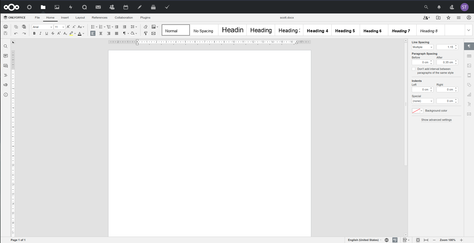474x243 pixels.
Task: Click the Zoom out minus button
Action: tap(434, 240)
